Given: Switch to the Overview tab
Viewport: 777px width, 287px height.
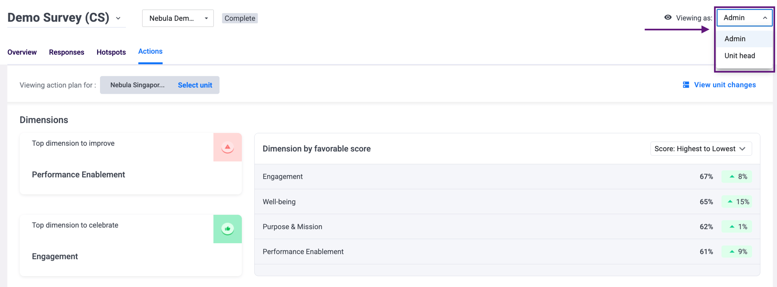Looking at the screenshot, I should (22, 52).
